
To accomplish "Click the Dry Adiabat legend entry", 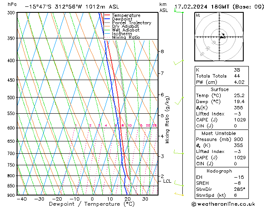I will click(121, 26).
